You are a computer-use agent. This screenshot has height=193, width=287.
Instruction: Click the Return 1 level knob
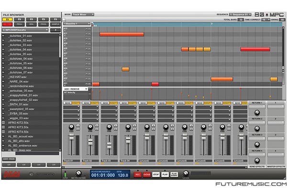coord(257,113)
